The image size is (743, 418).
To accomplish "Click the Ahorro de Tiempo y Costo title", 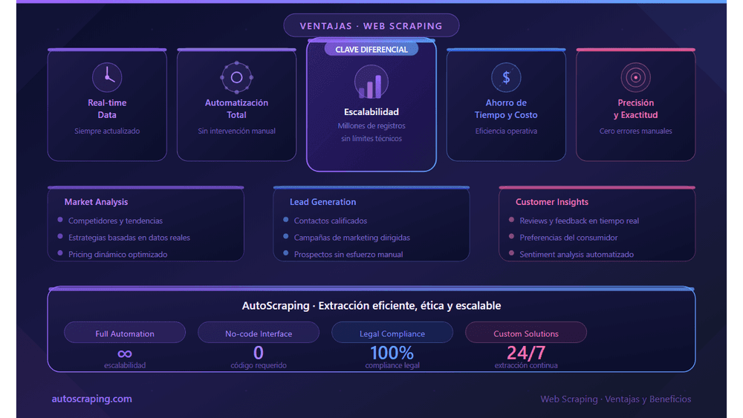I will tap(506, 109).
